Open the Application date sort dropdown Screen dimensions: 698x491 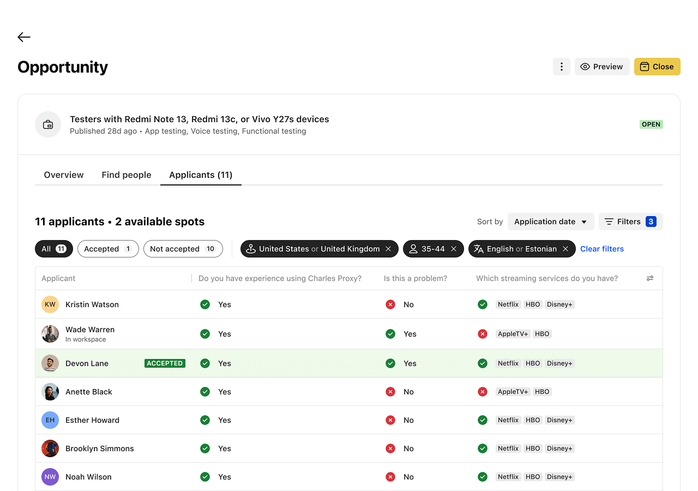click(551, 221)
